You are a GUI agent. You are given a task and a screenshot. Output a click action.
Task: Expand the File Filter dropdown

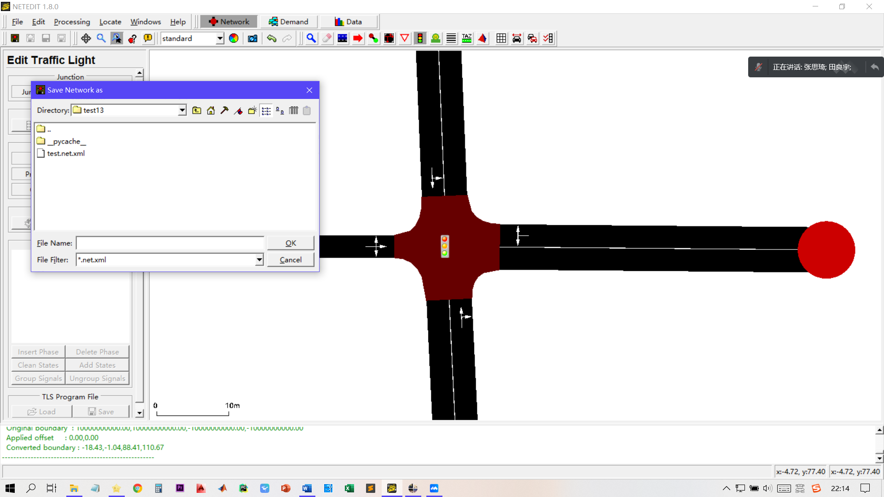[x=259, y=260]
